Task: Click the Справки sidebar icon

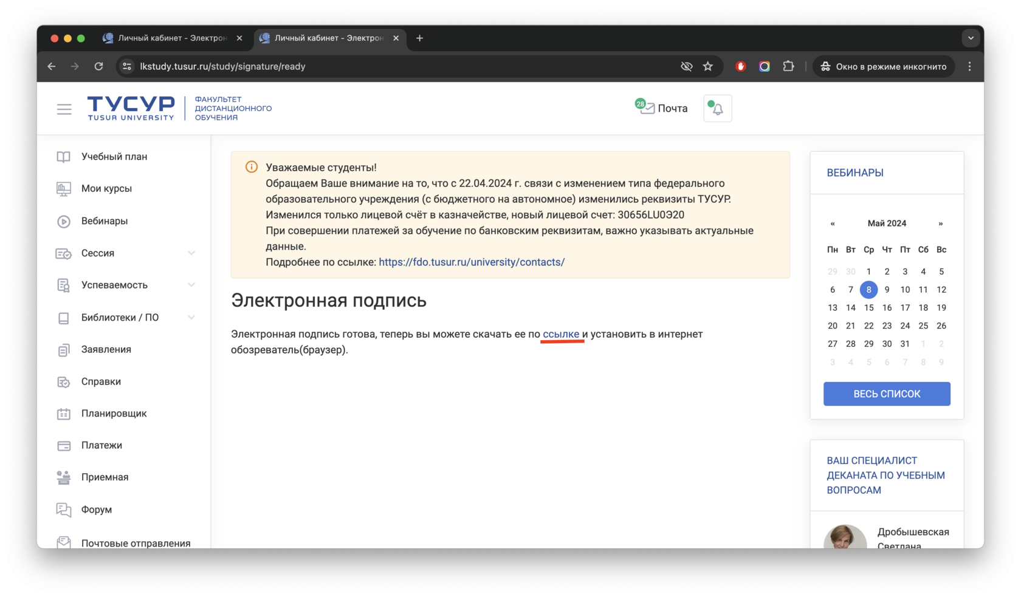Action: [x=63, y=382]
